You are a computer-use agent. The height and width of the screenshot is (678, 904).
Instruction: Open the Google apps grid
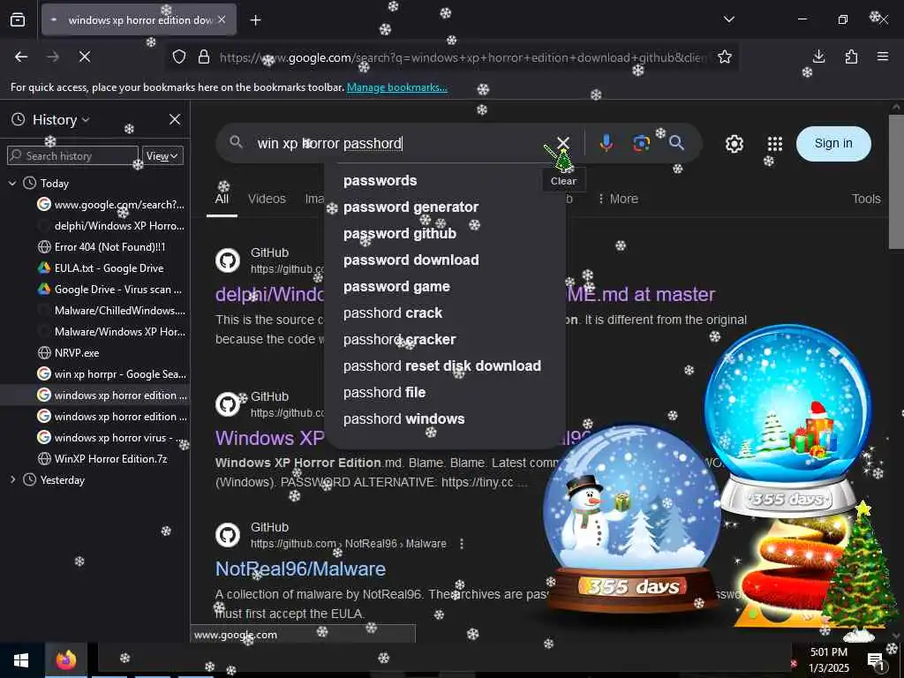click(x=775, y=144)
